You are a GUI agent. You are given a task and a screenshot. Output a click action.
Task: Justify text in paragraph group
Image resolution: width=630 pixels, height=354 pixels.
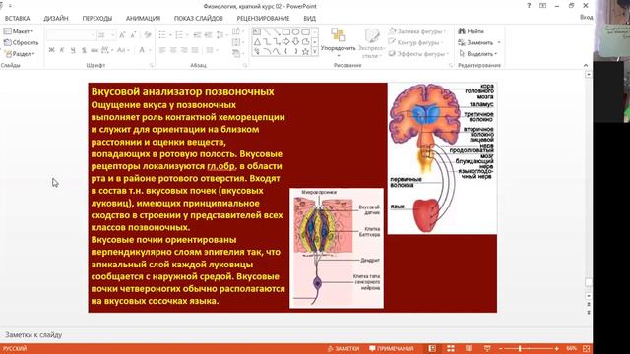click(x=195, y=50)
